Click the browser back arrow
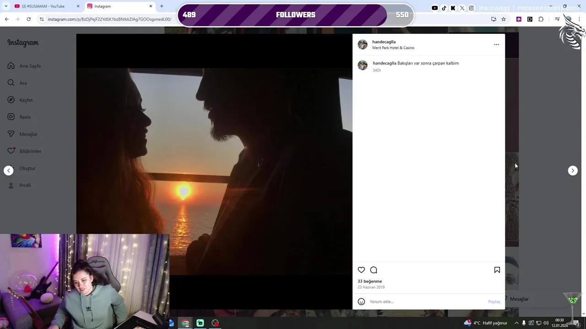The width and height of the screenshot is (586, 329). tap(6, 19)
